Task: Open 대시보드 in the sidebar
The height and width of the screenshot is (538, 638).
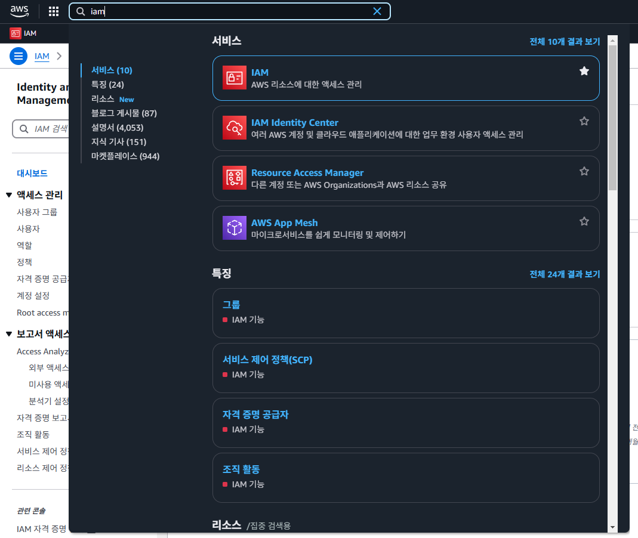Action: [x=32, y=173]
